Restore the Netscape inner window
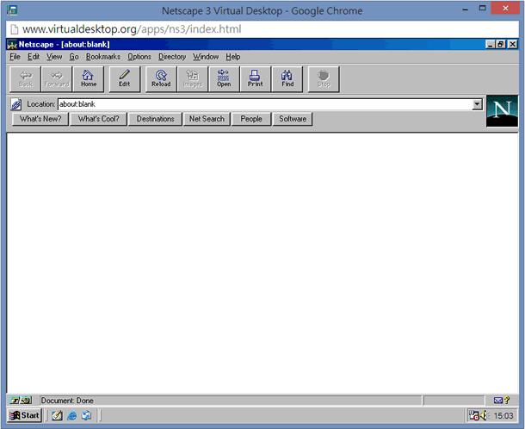This screenshot has width=525, height=429. point(501,44)
